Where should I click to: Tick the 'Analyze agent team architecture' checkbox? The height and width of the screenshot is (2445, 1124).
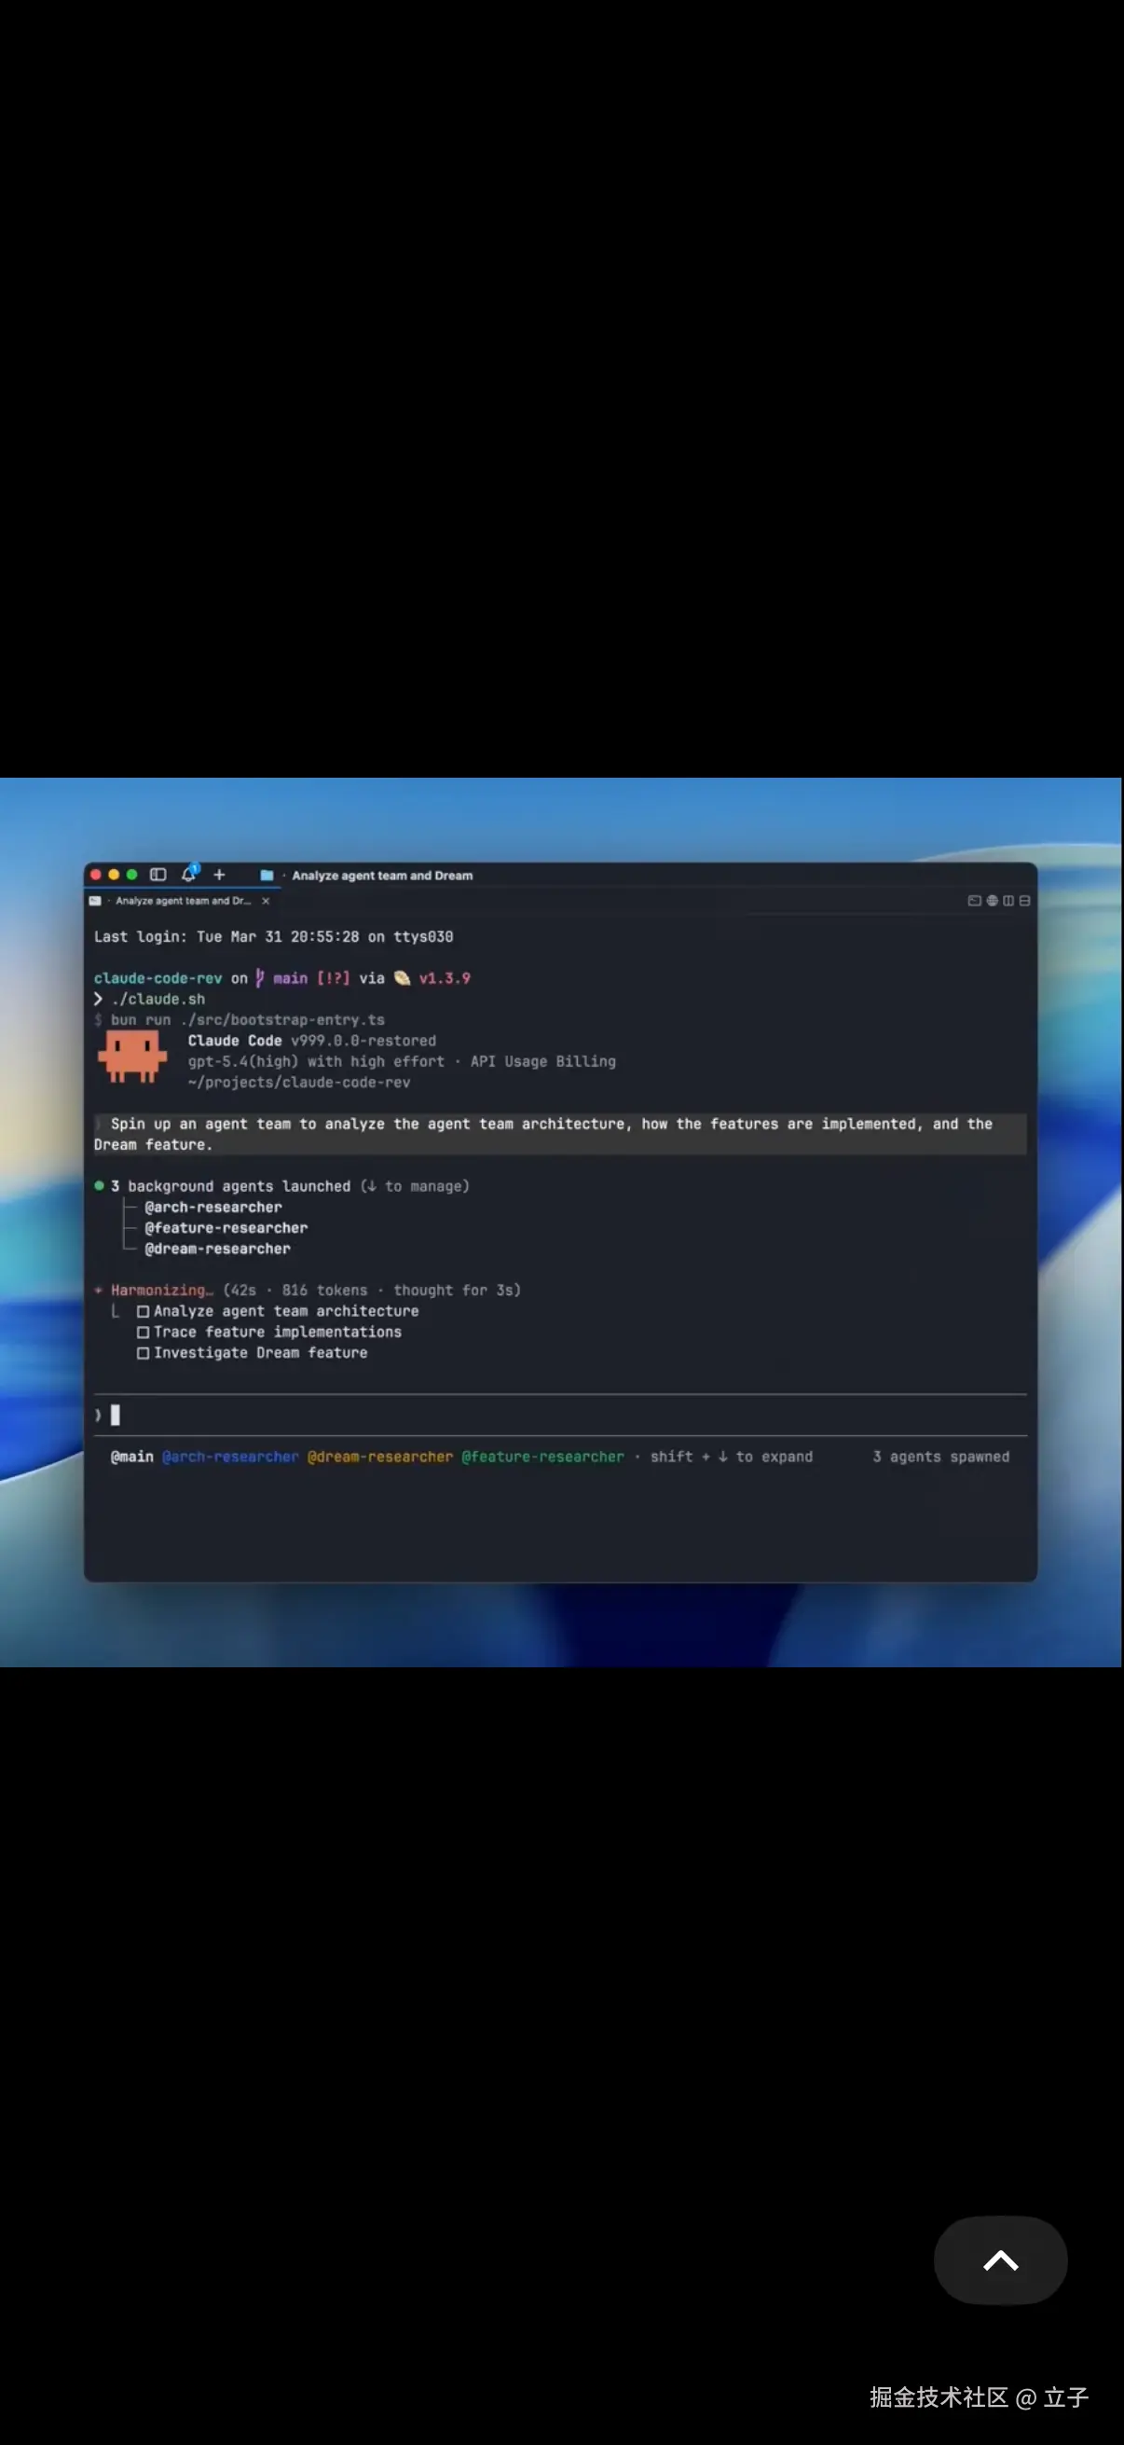click(x=144, y=1311)
